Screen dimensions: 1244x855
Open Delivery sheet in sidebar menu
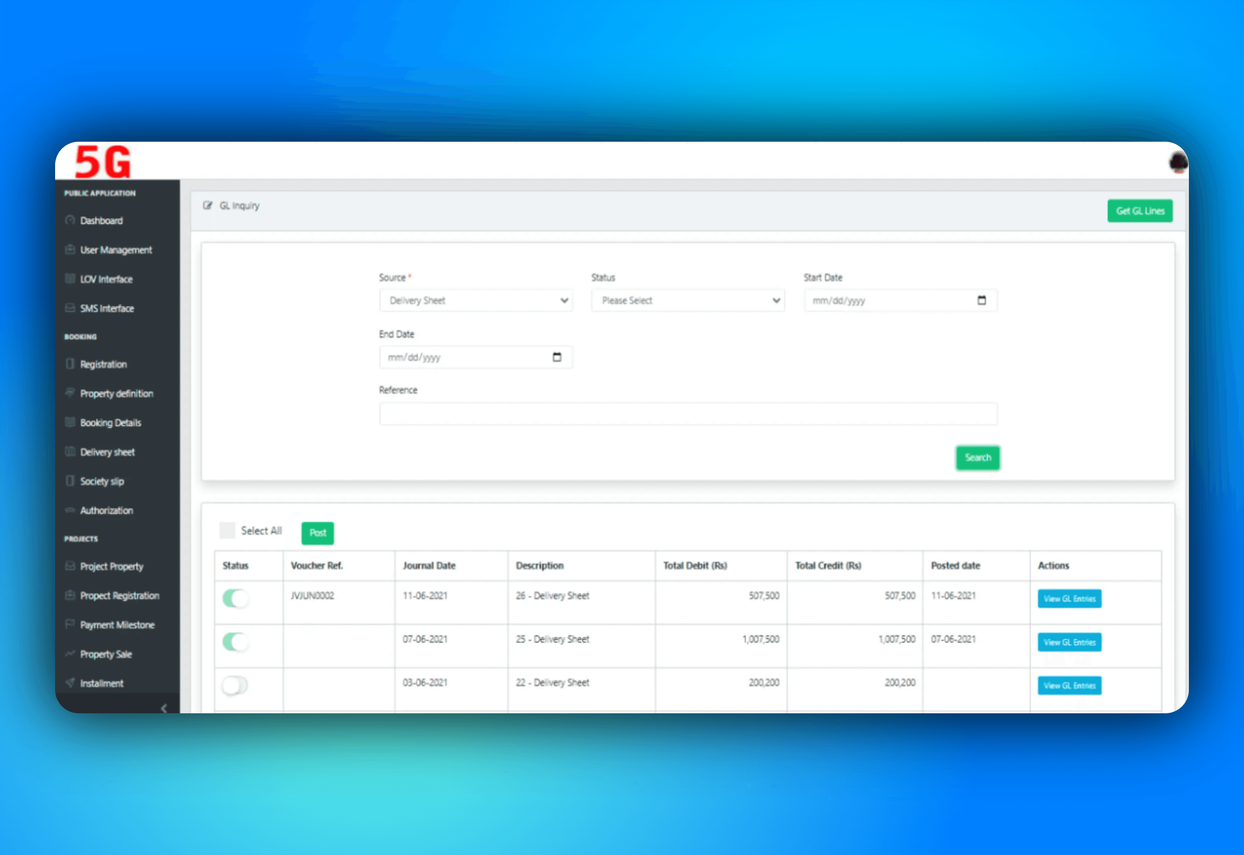[107, 452]
